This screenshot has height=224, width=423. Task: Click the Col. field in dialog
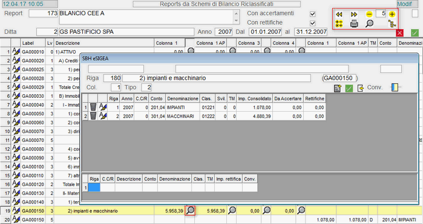[x=116, y=88]
